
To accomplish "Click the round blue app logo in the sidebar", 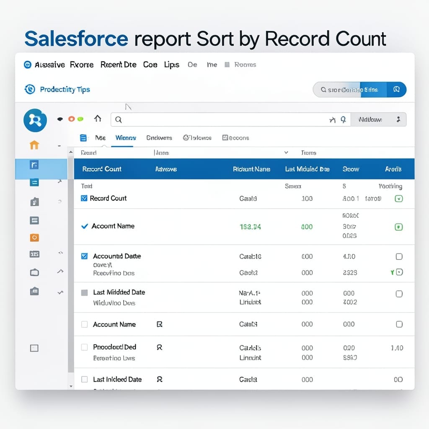I will (x=35, y=120).
